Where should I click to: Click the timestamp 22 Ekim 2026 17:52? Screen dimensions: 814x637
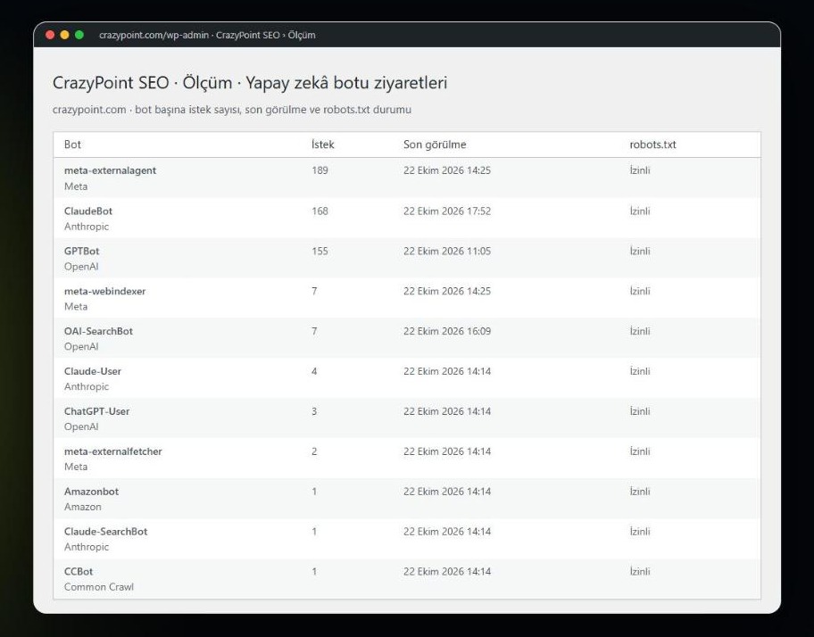point(447,211)
